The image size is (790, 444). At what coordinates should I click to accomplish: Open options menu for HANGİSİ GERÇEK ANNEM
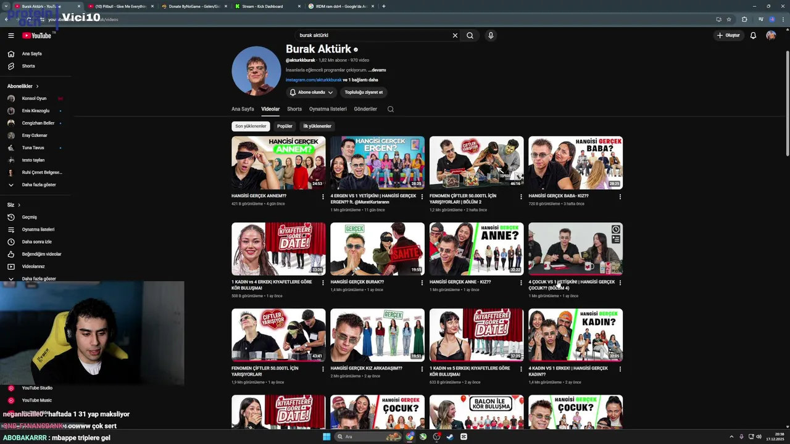(323, 197)
